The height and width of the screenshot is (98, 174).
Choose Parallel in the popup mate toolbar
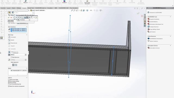coord(21,17)
